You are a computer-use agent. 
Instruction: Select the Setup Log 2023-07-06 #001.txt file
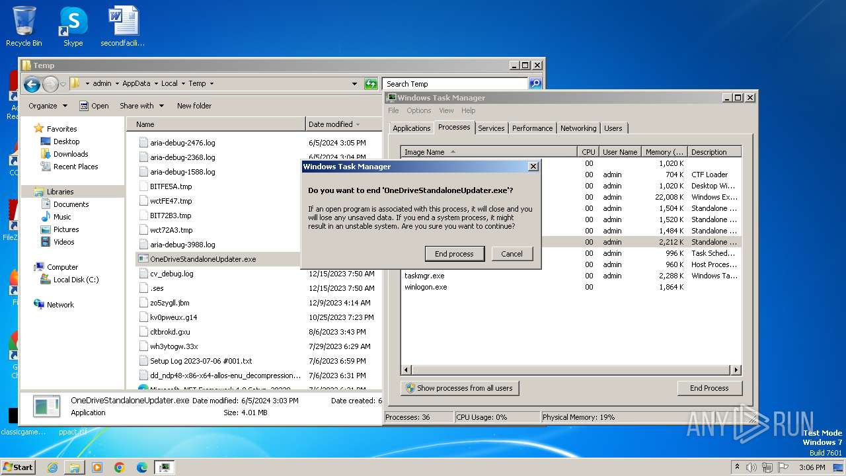(x=201, y=361)
